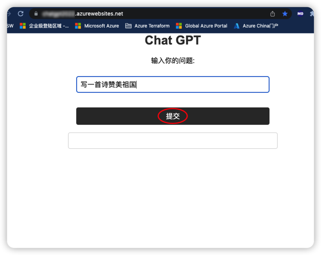Screen dimensions: 321x255
Task: Click the empty response output box
Action: [x=173, y=141]
